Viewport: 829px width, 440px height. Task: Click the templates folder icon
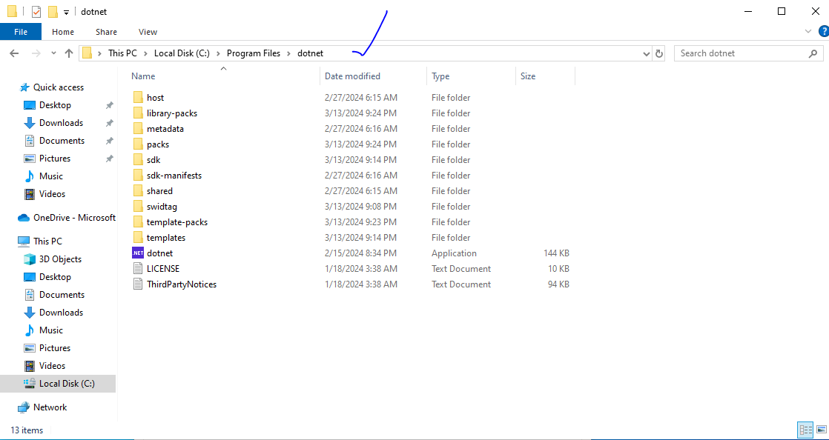(x=138, y=238)
